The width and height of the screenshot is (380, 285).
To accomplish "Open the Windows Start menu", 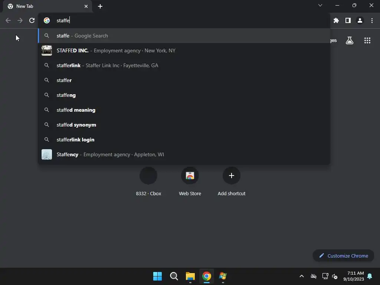I will [x=157, y=276].
